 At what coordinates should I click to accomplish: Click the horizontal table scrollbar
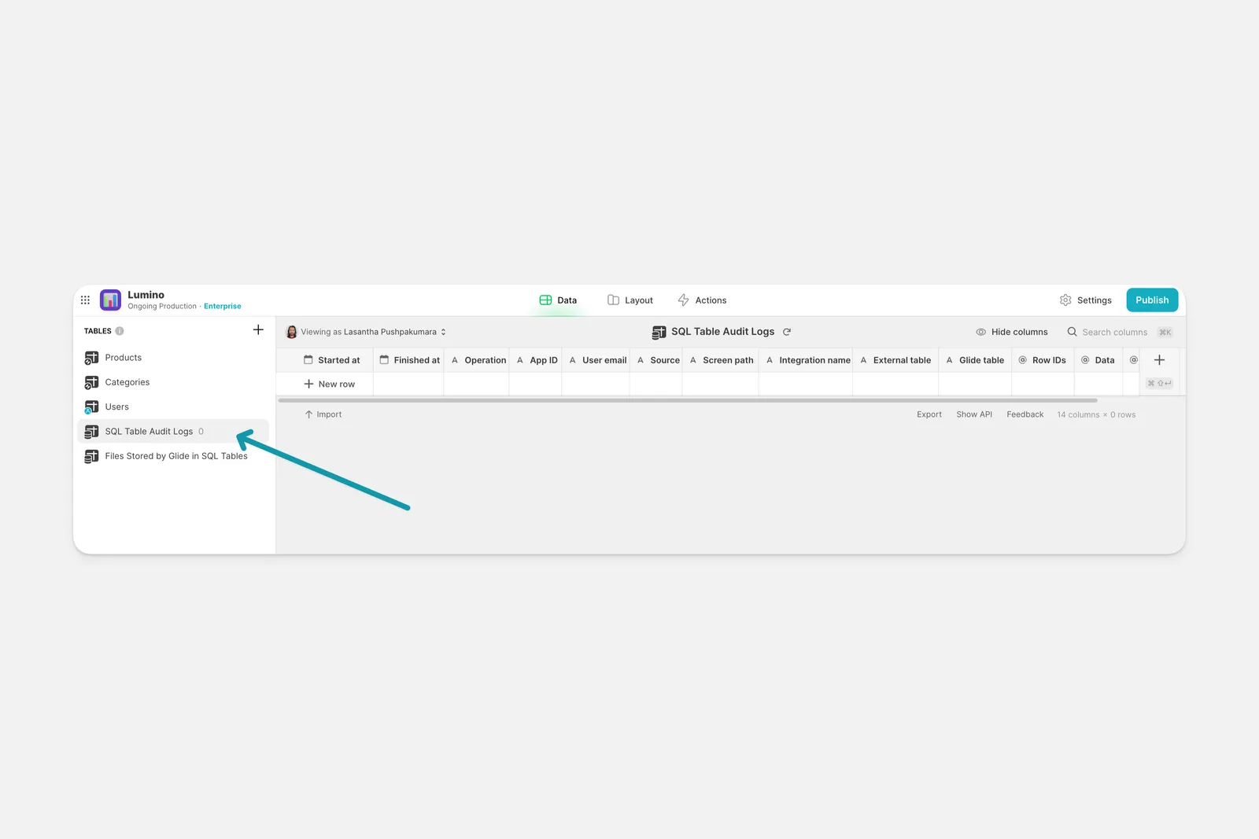[x=688, y=400]
